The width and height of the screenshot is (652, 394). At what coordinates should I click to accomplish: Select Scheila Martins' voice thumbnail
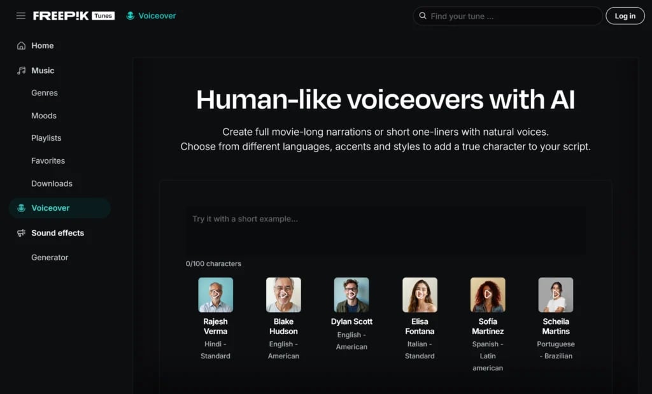point(555,294)
